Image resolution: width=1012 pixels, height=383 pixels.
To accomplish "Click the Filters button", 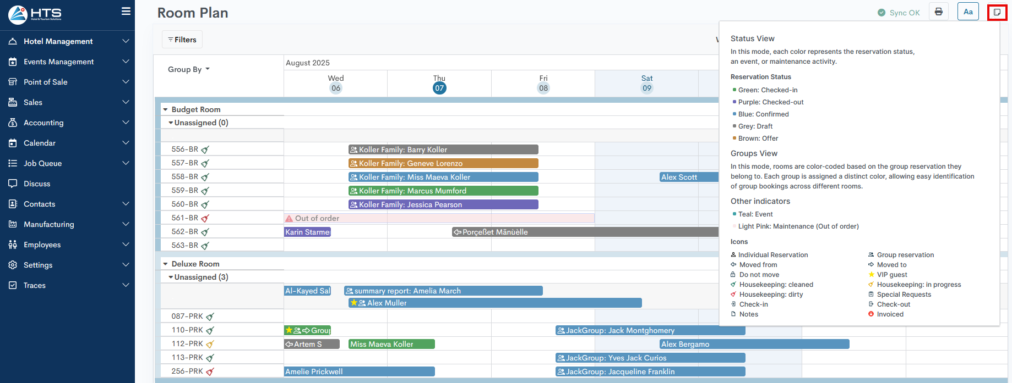I will click(182, 40).
